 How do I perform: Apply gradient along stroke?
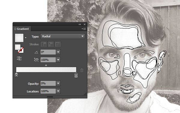pyautogui.click(x=51, y=44)
